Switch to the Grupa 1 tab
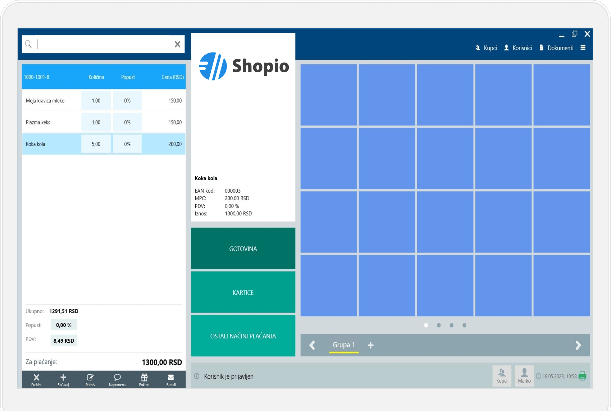 (x=344, y=345)
